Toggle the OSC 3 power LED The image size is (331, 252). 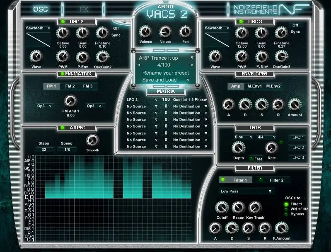(241, 22)
